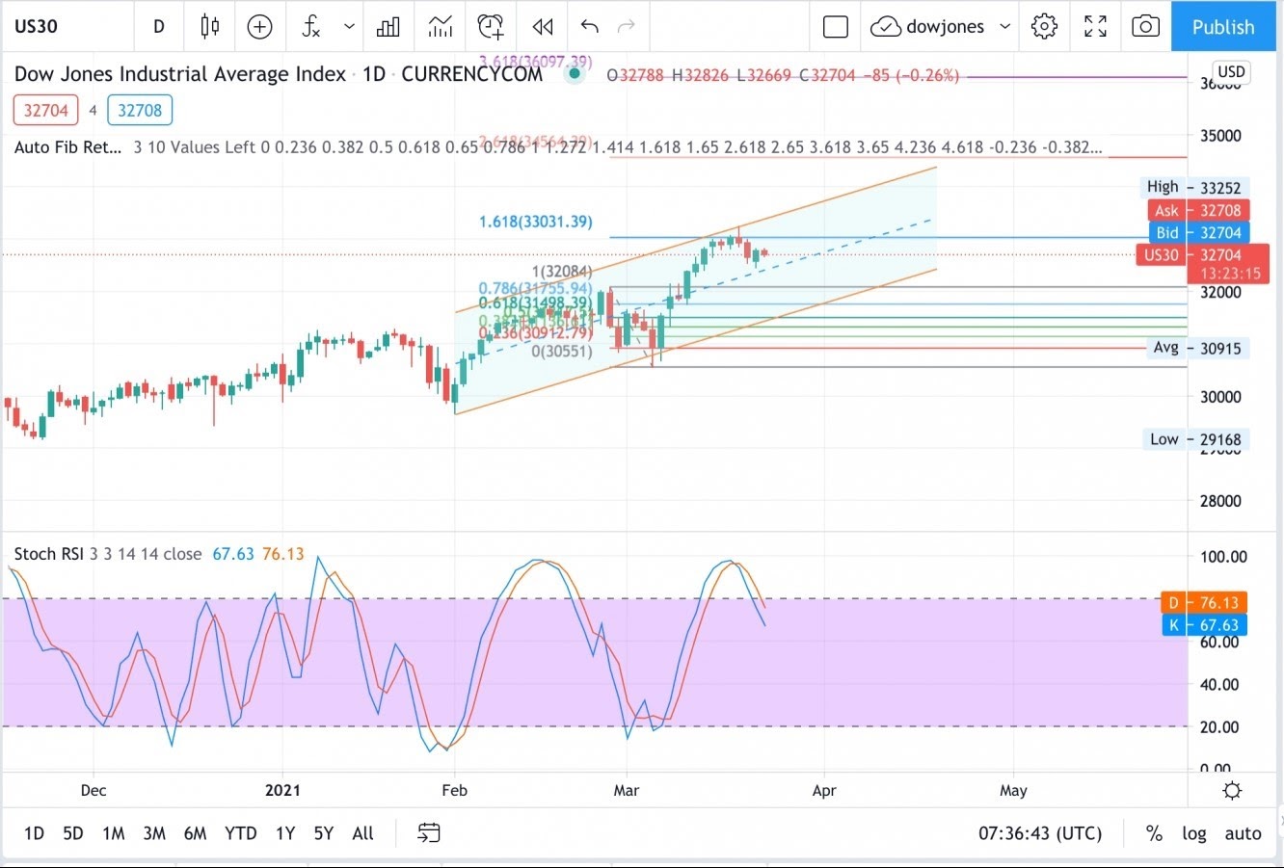Viewport: 1284px width, 868px height.
Task: Click the Dow Jones Industrial Average Index title
Action: point(179,74)
